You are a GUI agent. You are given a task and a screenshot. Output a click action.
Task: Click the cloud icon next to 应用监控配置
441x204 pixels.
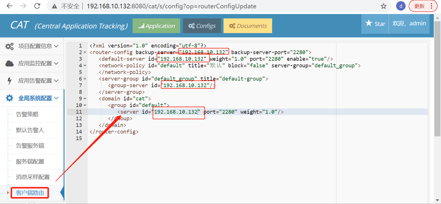(x=9, y=63)
